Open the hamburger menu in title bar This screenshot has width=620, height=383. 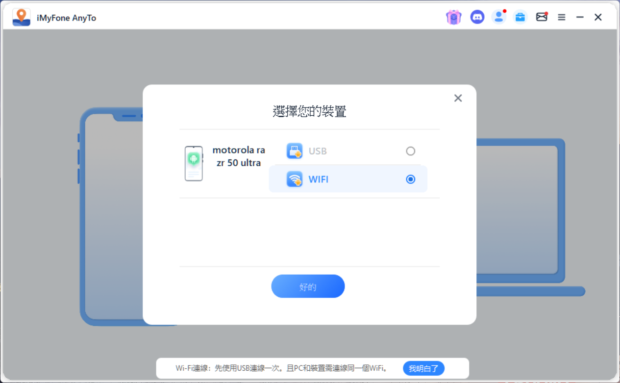[562, 17]
